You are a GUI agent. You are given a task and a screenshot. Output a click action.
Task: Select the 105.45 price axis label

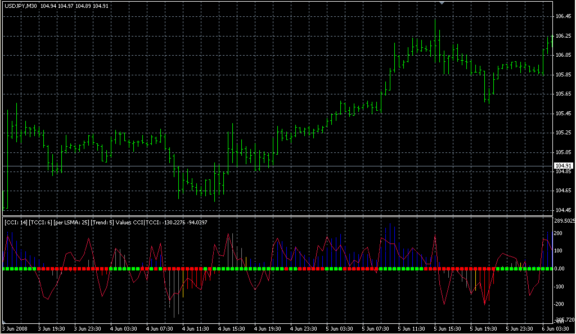(564, 114)
